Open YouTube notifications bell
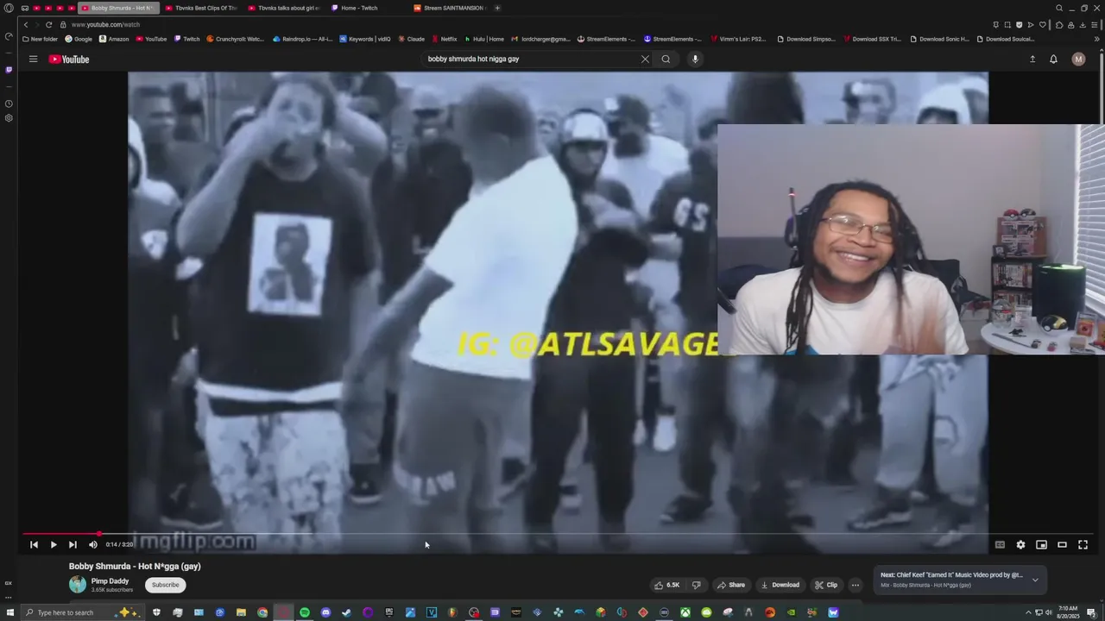The height and width of the screenshot is (621, 1105). click(1053, 60)
